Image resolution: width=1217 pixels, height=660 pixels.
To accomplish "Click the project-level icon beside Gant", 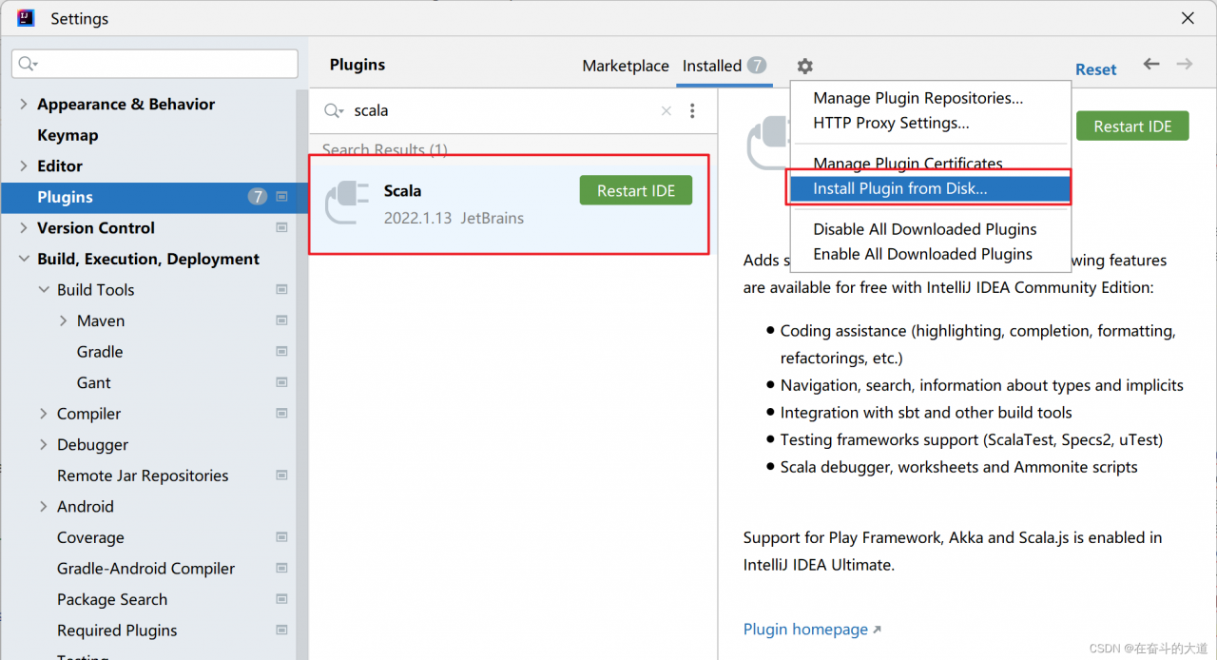I will (x=281, y=382).
